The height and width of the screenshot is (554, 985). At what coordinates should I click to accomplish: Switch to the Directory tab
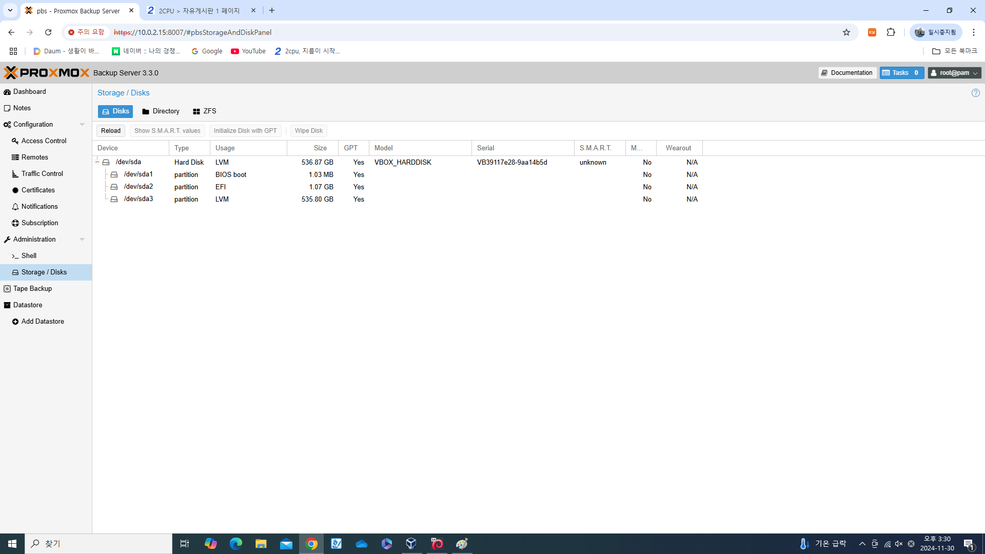(x=161, y=111)
